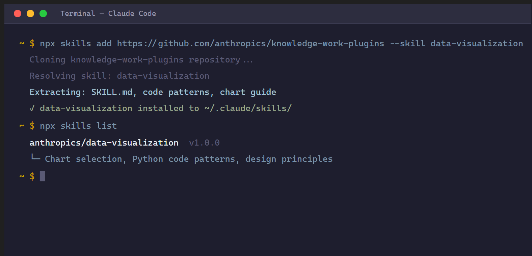Click the yellow minimize window button

coord(30,14)
